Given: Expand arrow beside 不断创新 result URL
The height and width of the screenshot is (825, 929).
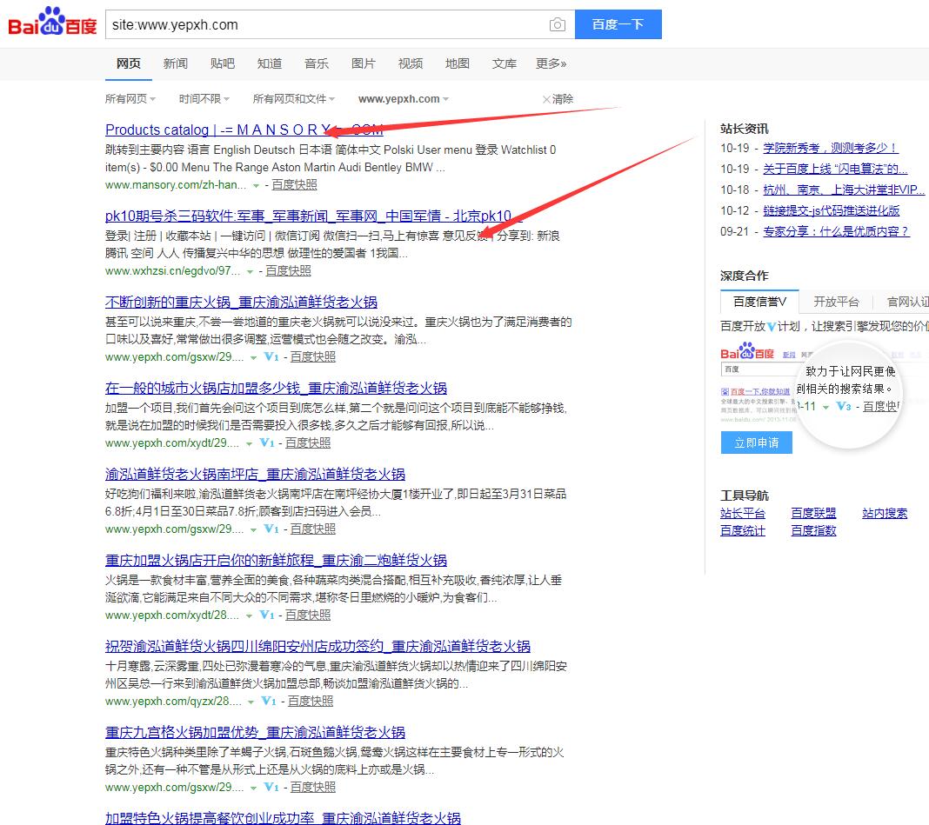Looking at the screenshot, I should point(254,357).
